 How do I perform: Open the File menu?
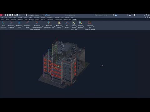pos(2,17)
